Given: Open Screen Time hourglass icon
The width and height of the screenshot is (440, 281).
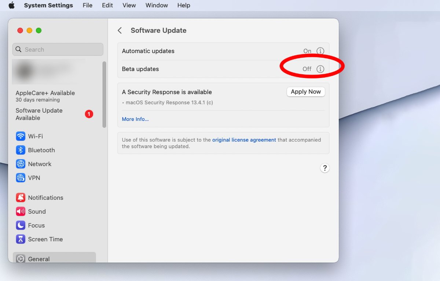Looking at the screenshot, I should click(21, 239).
